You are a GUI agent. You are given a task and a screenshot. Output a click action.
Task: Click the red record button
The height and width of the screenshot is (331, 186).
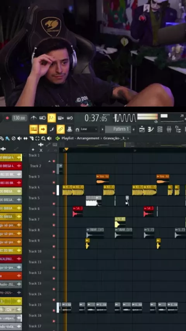click(x=7, y=118)
